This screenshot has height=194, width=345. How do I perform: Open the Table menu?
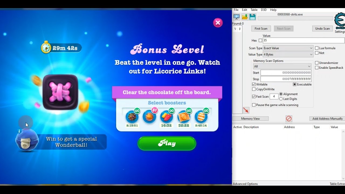[254, 10]
